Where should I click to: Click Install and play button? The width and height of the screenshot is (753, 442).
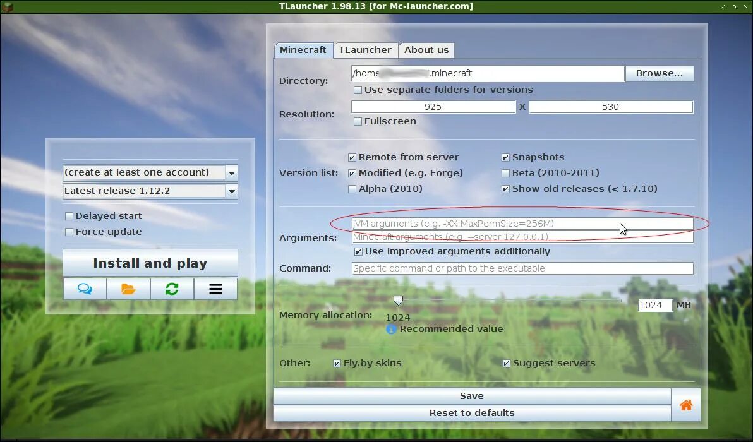(150, 263)
